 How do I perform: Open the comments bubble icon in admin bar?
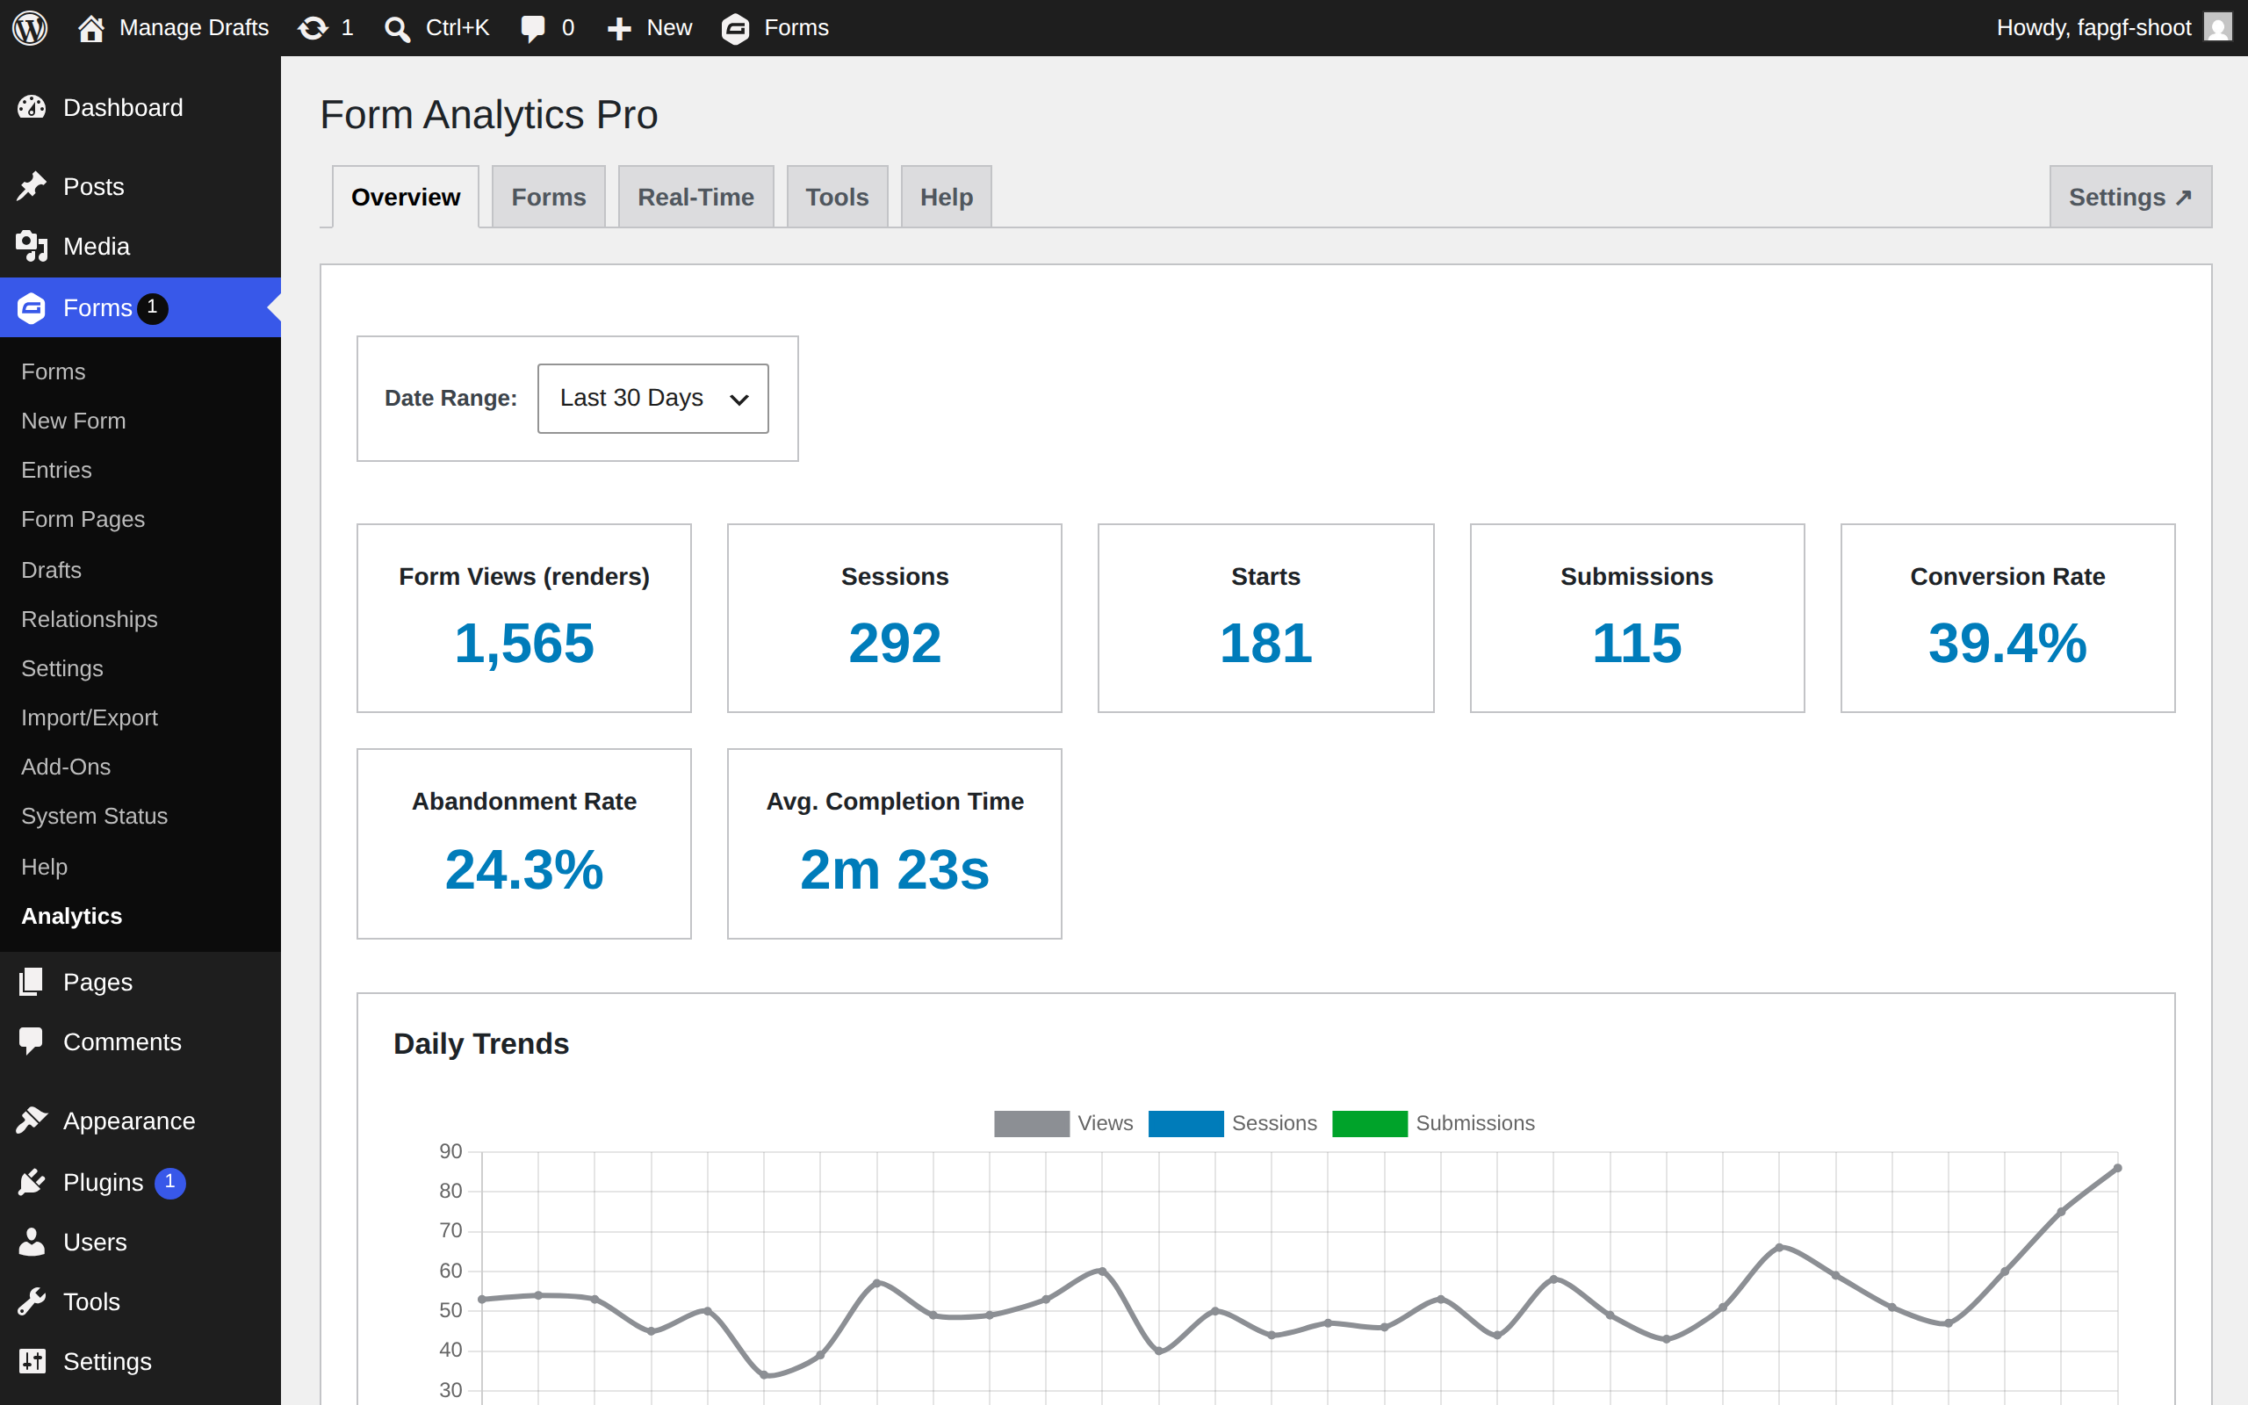click(x=533, y=29)
